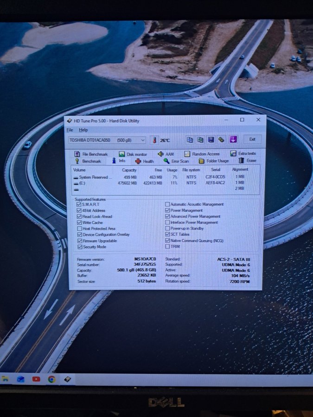Expand the TOSHIBA DT01ACA050 drive dropdown
This screenshot has height=417, width=313.
tap(142, 140)
